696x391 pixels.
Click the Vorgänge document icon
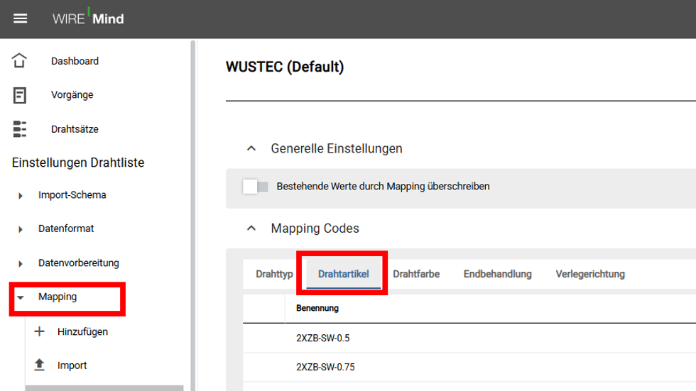[20, 95]
